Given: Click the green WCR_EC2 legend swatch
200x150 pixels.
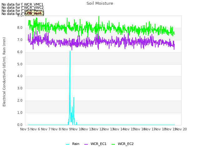Looking at the screenshot, I should click(113, 144).
